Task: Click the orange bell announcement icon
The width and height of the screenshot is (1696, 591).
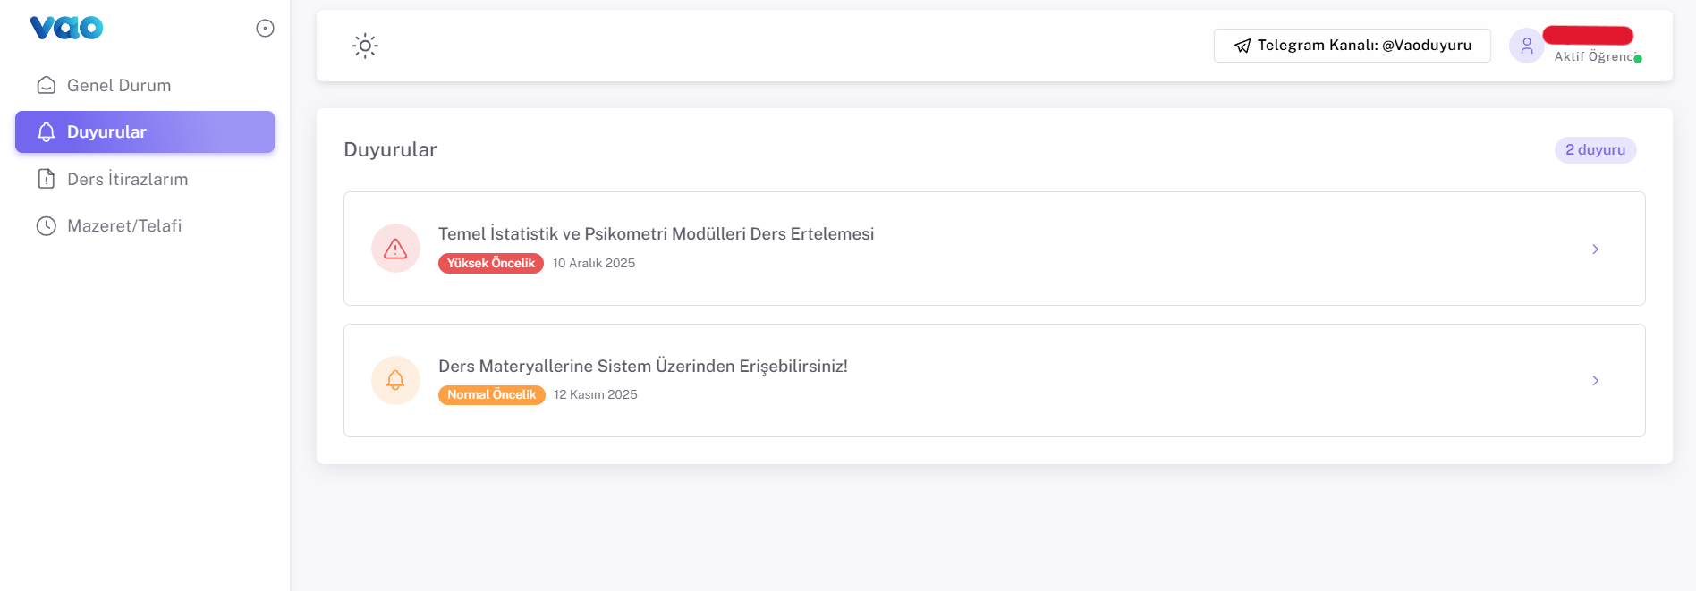Action: pyautogui.click(x=395, y=381)
